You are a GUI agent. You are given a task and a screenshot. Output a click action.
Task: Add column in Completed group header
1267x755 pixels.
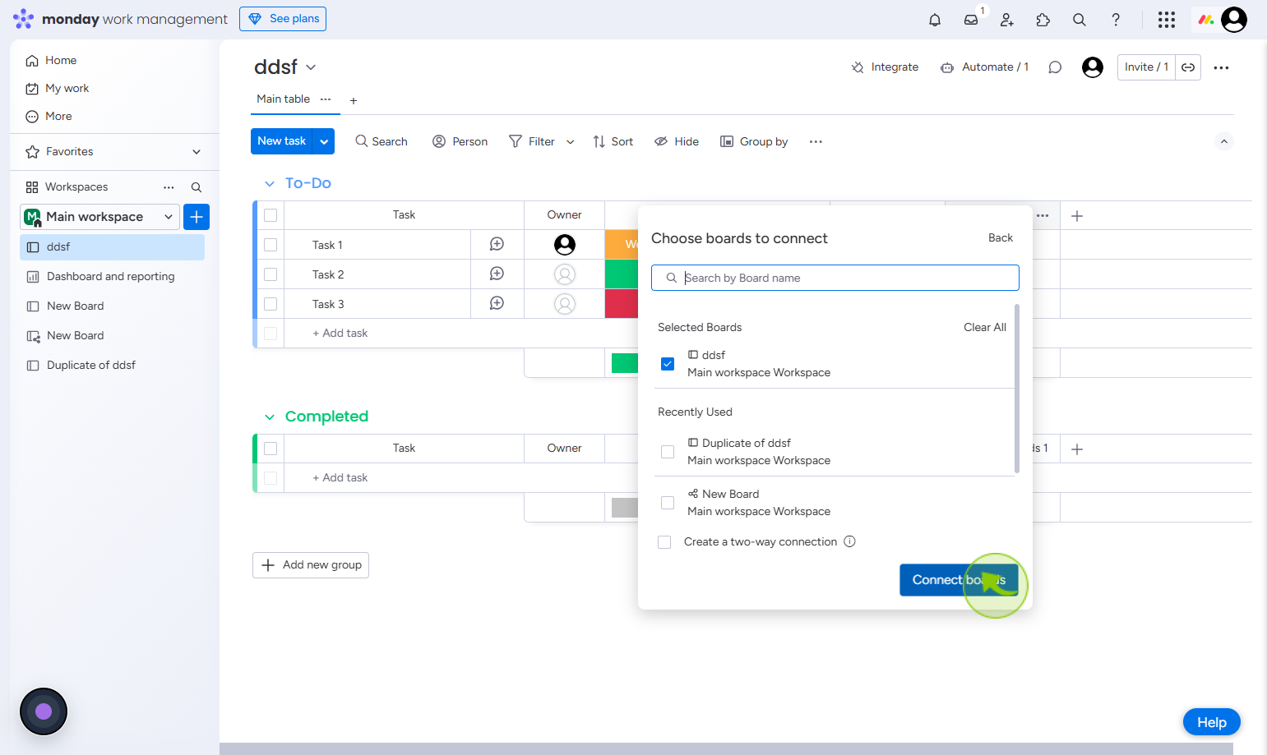coord(1077,449)
